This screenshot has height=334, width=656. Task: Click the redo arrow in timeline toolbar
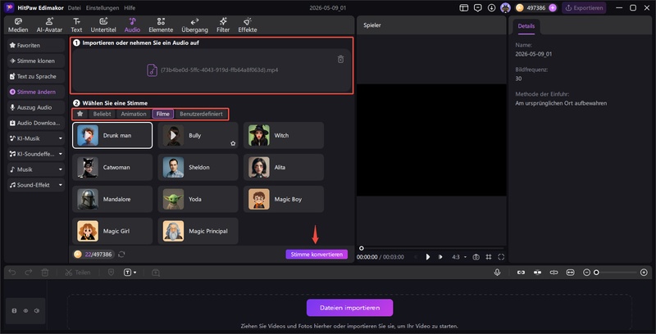click(x=28, y=273)
